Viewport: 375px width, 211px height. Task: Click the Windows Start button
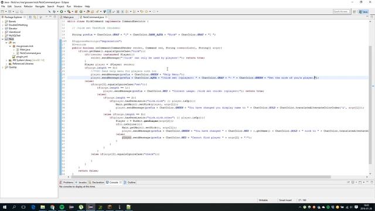coord(4,207)
